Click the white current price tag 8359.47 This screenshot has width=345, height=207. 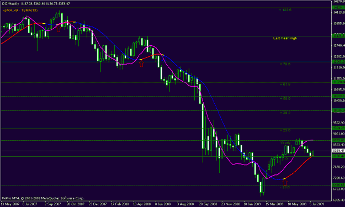tap(338, 151)
